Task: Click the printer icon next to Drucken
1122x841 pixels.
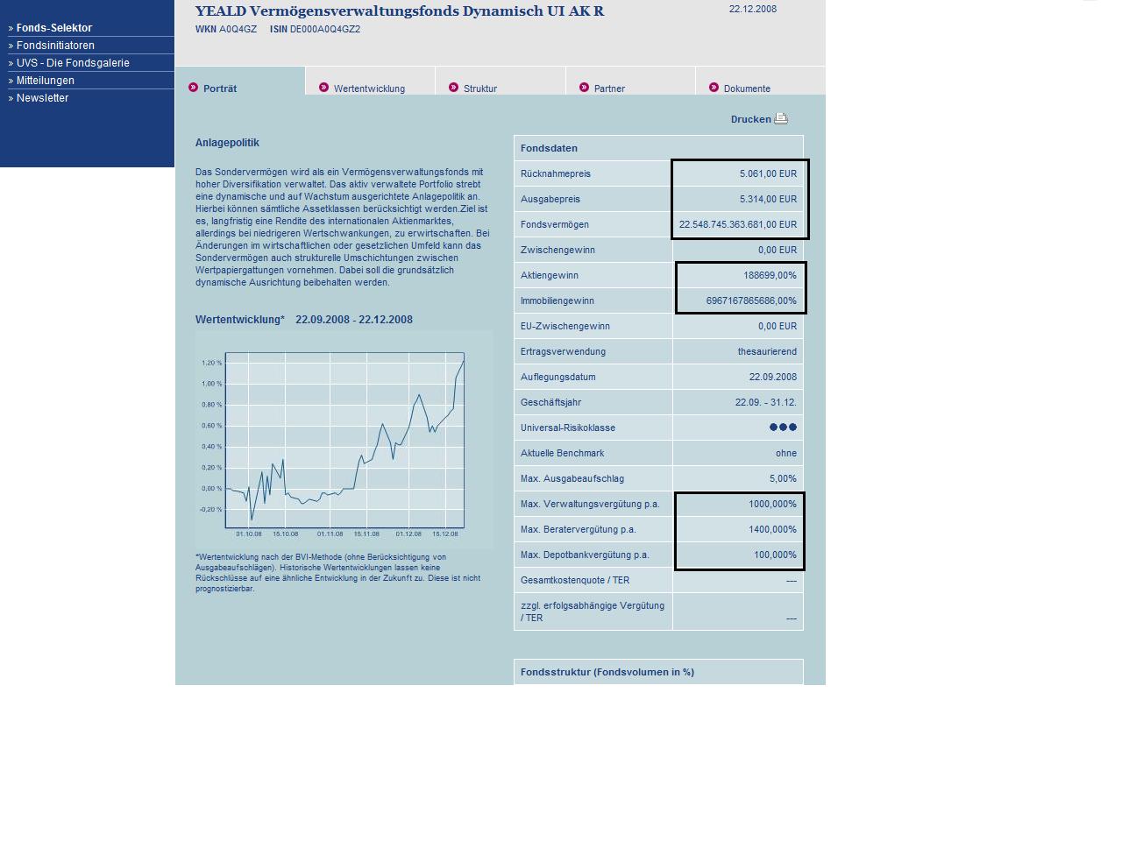Action: pyautogui.click(x=781, y=118)
